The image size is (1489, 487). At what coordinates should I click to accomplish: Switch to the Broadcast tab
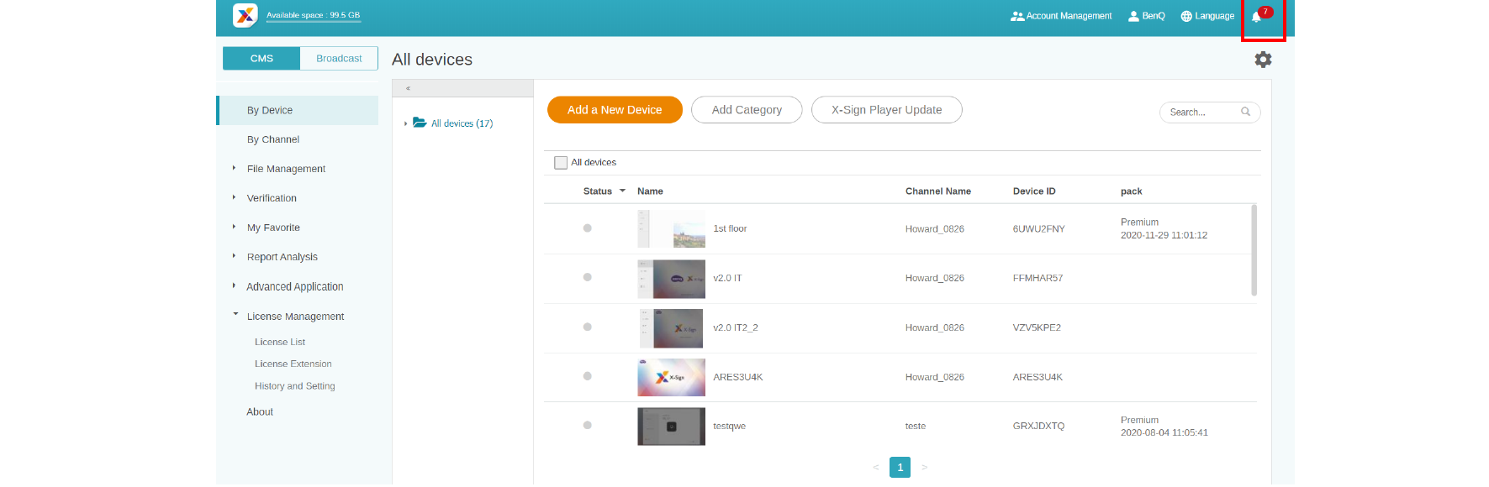339,59
